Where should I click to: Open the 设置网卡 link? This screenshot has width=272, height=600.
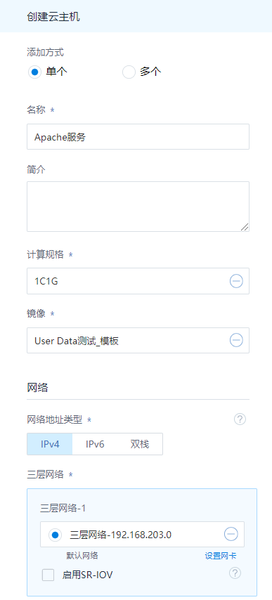pyautogui.click(x=221, y=556)
